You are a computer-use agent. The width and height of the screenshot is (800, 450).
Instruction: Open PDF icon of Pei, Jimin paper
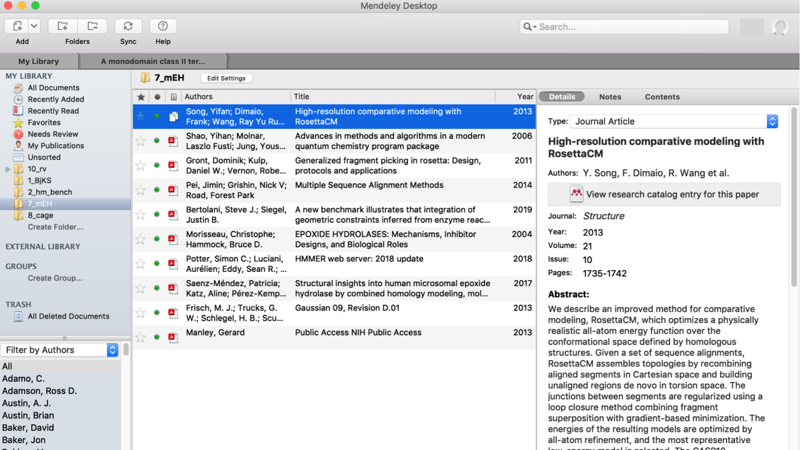[173, 190]
